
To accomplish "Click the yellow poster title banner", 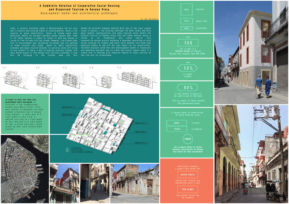I will click(x=80, y=10).
